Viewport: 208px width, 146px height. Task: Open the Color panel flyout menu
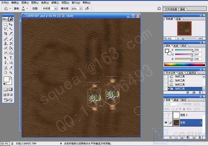pyautogui.click(x=204, y=45)
